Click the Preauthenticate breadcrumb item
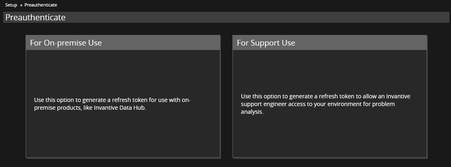451x167 pixels. 41,5
